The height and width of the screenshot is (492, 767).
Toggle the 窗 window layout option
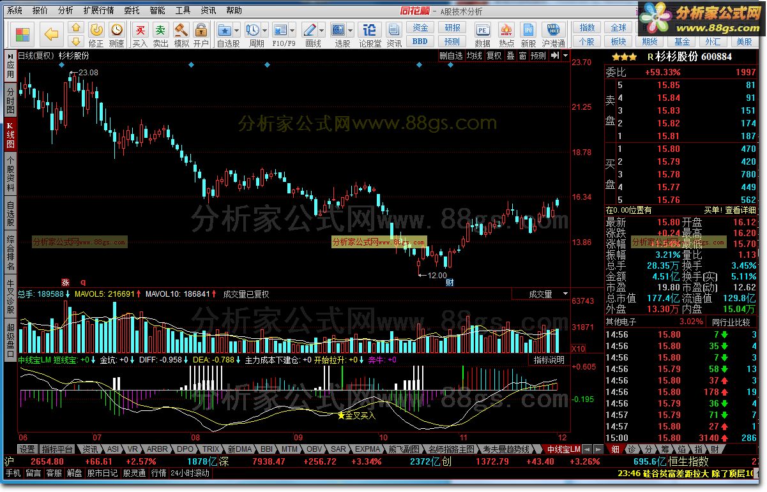coord(522,56)
